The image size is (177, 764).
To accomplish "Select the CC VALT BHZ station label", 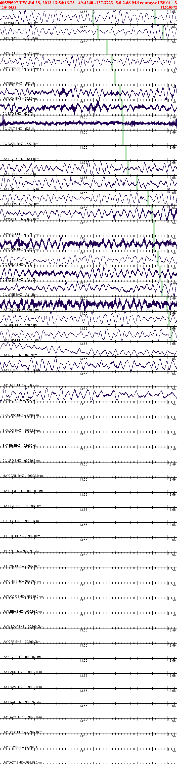I will click(20, 129).
